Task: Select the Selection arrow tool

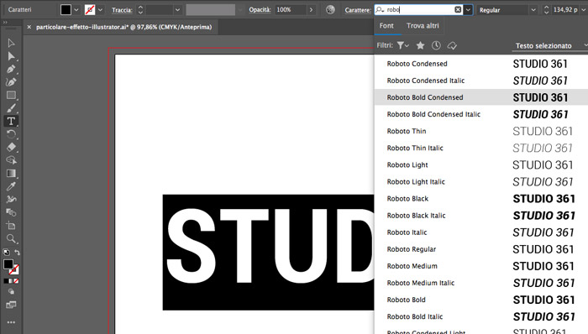Action: 11,43
